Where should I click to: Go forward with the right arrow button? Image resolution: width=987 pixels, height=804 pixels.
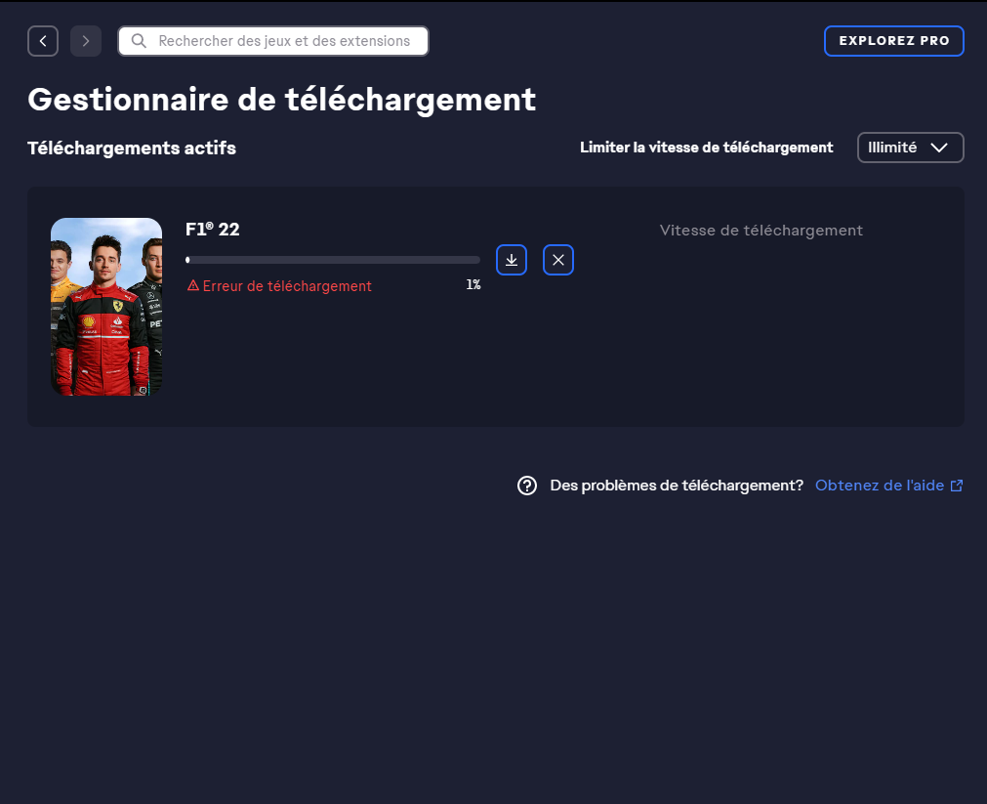pos(86,41)
